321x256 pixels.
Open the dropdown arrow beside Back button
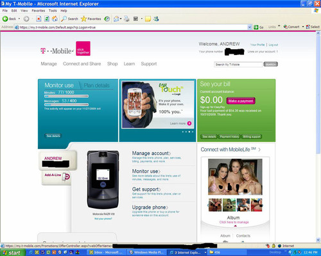[x=19, y=19]
